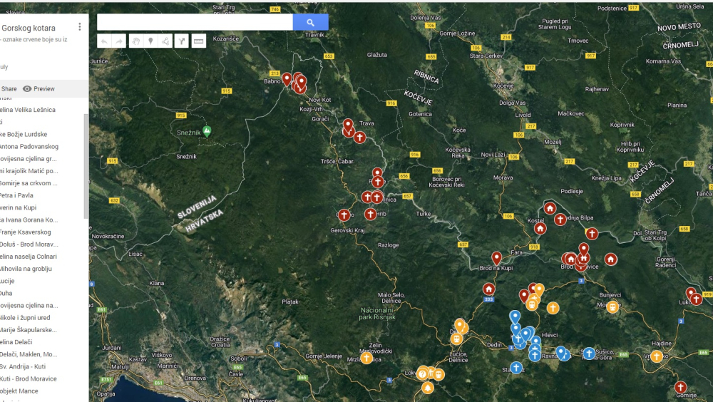This screenshot has height=402, width=713.
Task: Select 'Franje Ksaverskog' list entry
Action: click(x=26, y=232)
